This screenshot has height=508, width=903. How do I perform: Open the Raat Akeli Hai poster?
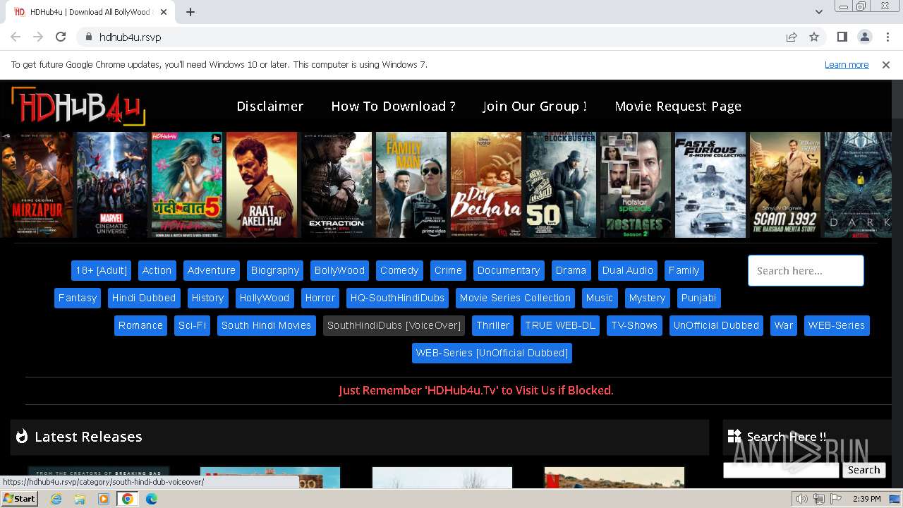pos(261,185)
